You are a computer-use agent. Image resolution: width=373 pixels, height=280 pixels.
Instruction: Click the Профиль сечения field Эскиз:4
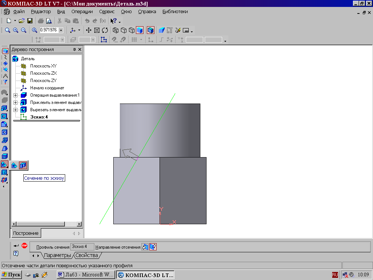coord(82,247)
